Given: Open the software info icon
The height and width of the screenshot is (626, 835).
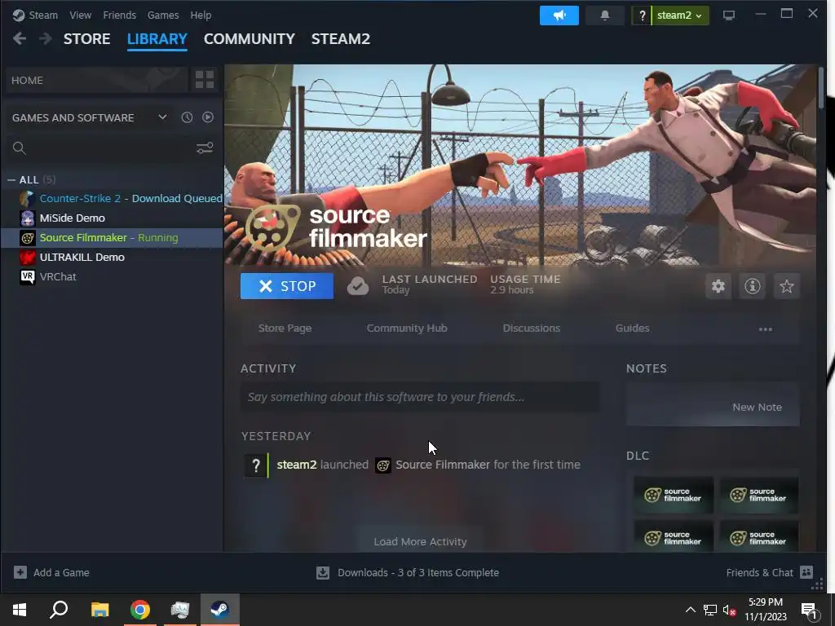Looking at the screenshot, I should 752,286.
